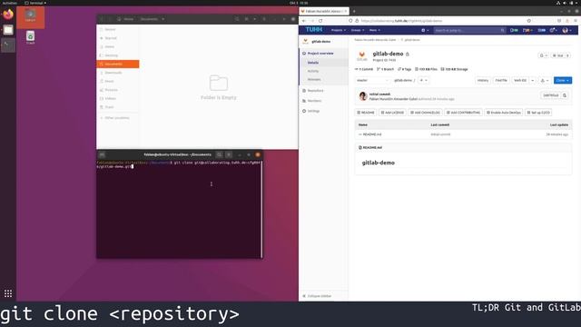Open the More menu in GitLab navbar
The height and width of the screenshot is (327, 581).
pos(375,30)
